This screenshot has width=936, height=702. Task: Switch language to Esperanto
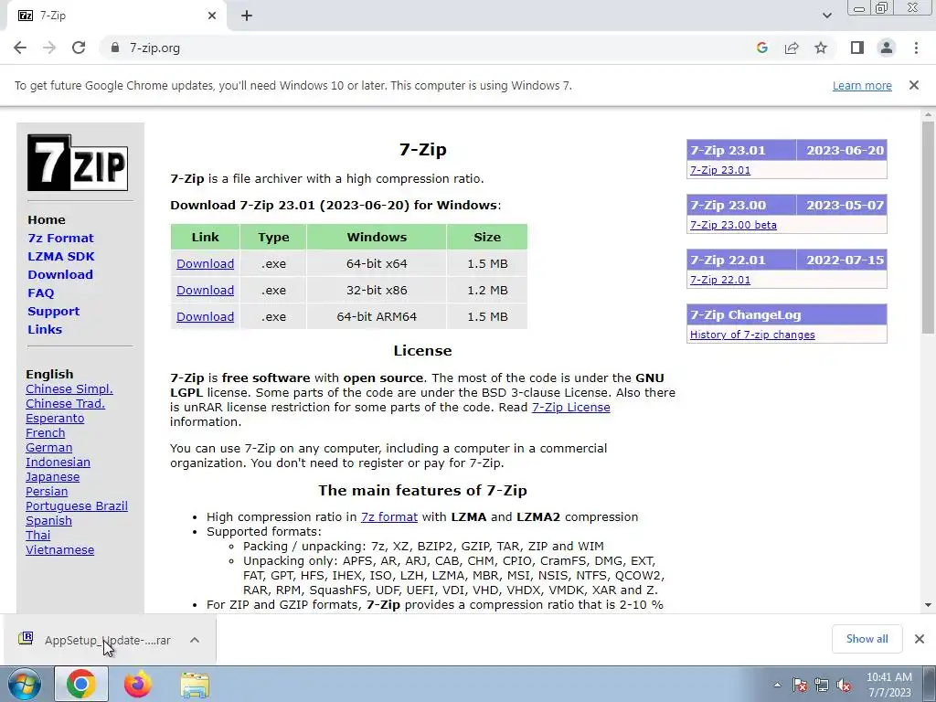click(55, 419)
